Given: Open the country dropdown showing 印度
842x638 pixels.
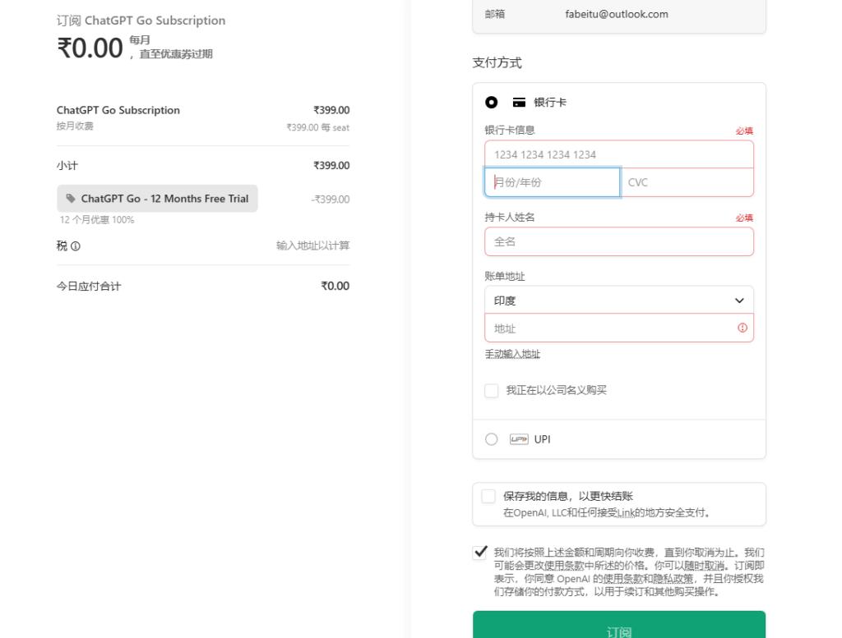Looking at the screenshot, I should [618, 300].
